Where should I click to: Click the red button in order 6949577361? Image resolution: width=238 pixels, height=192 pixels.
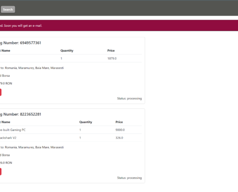0,92
